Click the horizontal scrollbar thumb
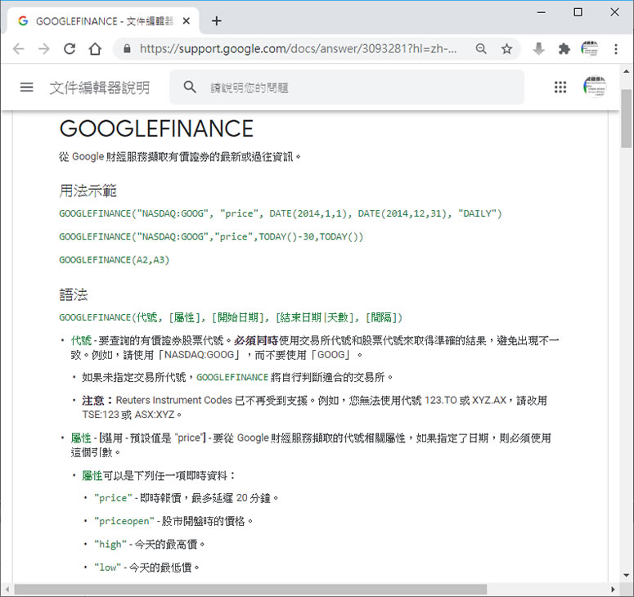 (250, 590)
